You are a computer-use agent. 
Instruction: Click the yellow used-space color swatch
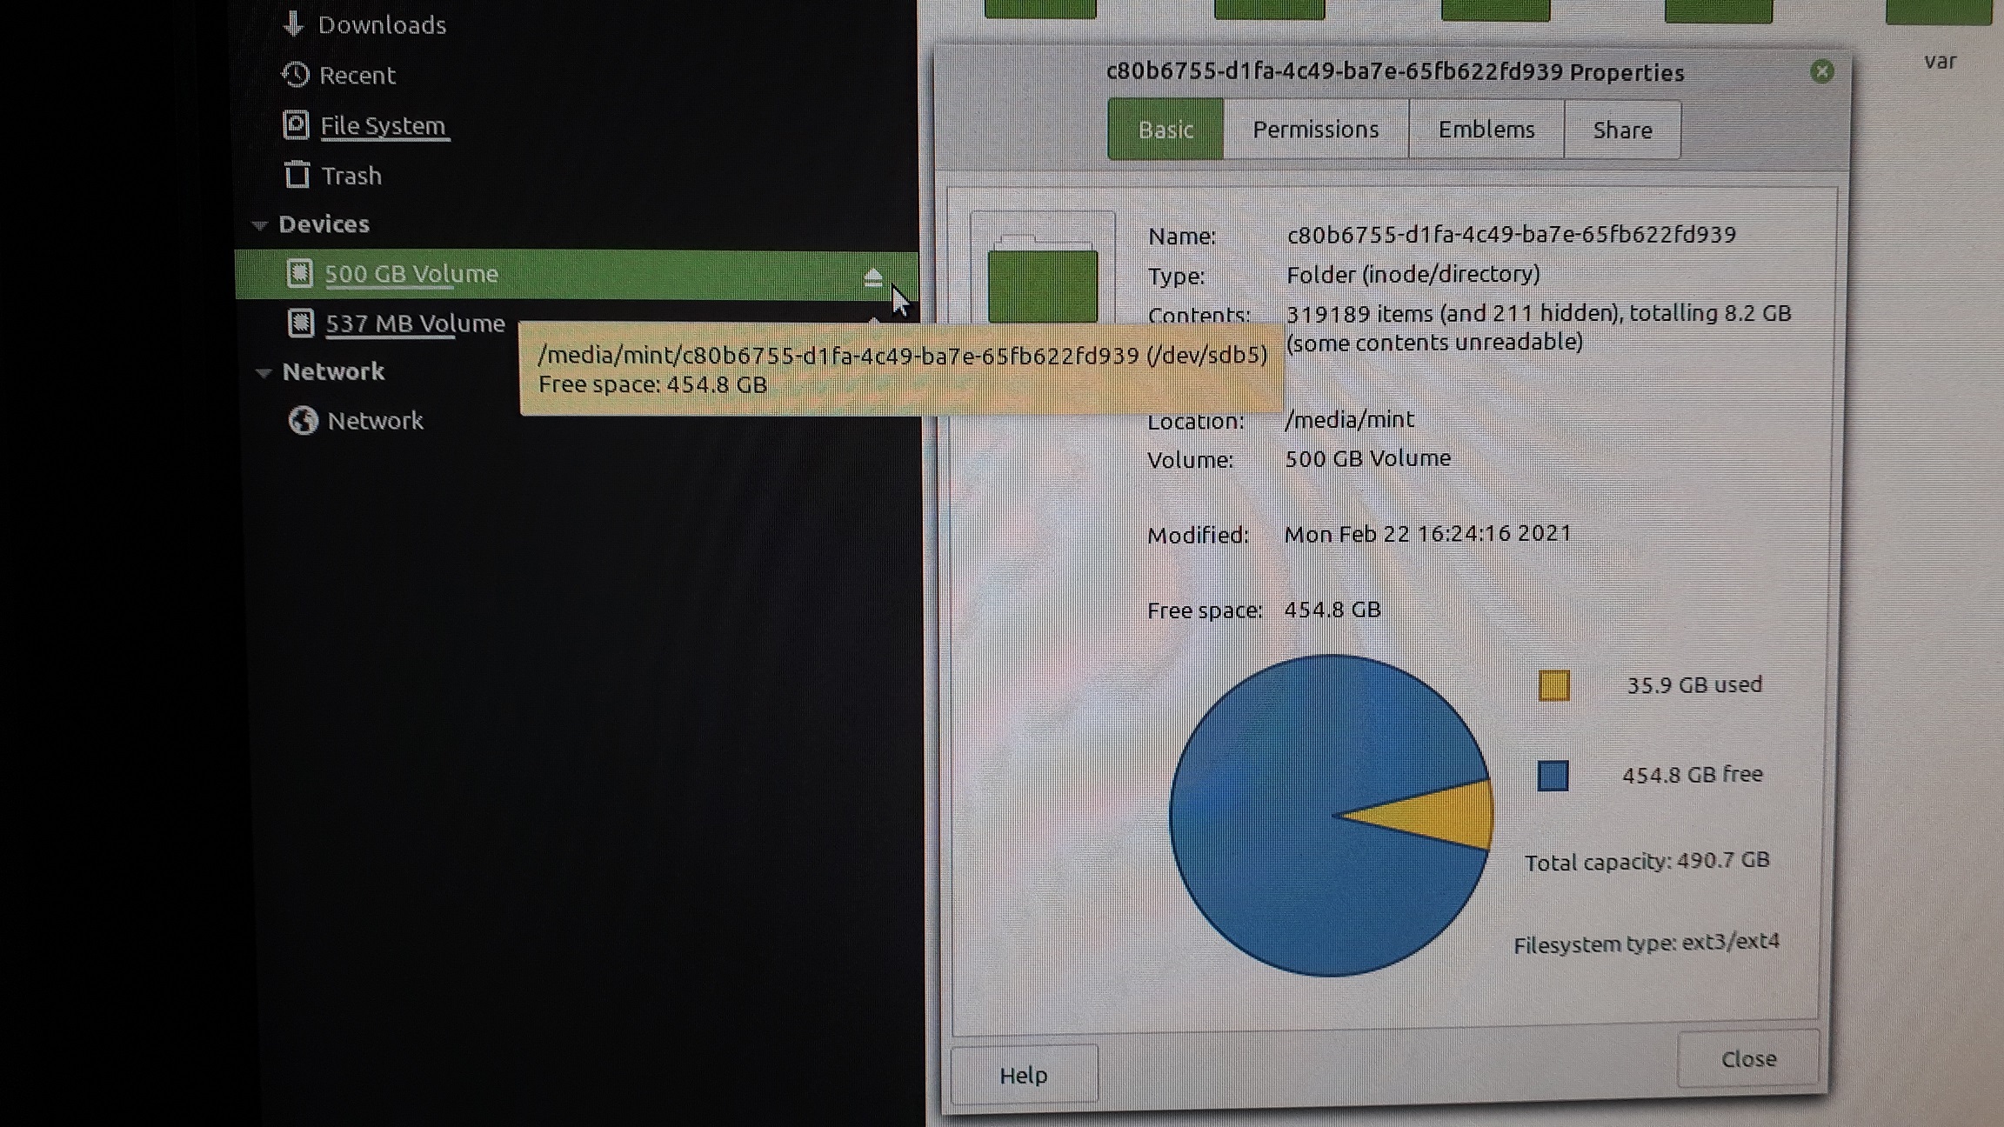coord(1553,685)
